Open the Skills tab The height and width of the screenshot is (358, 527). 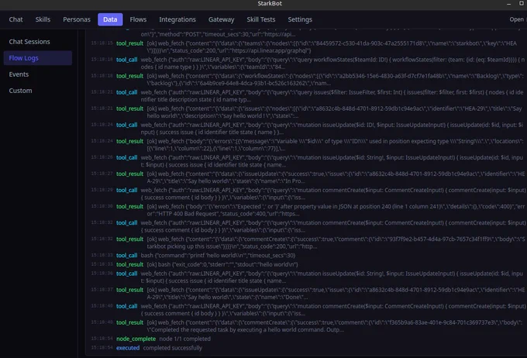point(43,19)
